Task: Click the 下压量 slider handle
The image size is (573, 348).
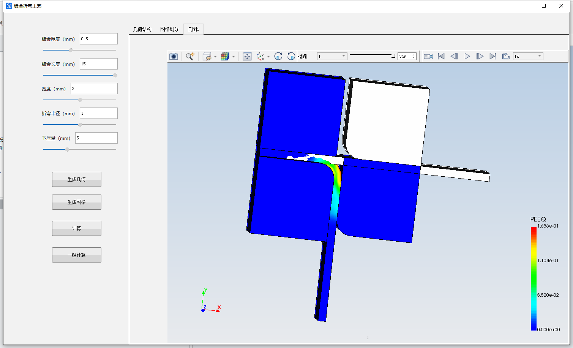Action: (67, 149)
